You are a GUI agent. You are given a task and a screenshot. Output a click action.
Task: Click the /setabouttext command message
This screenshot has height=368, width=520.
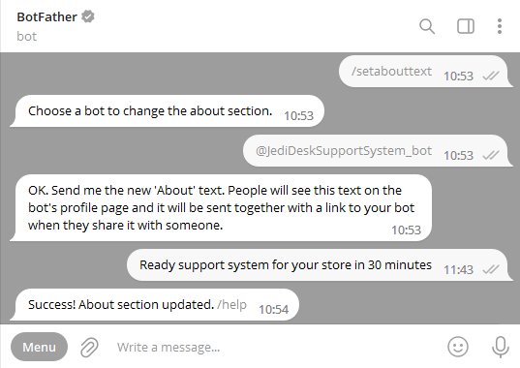[x=391, y=71]
